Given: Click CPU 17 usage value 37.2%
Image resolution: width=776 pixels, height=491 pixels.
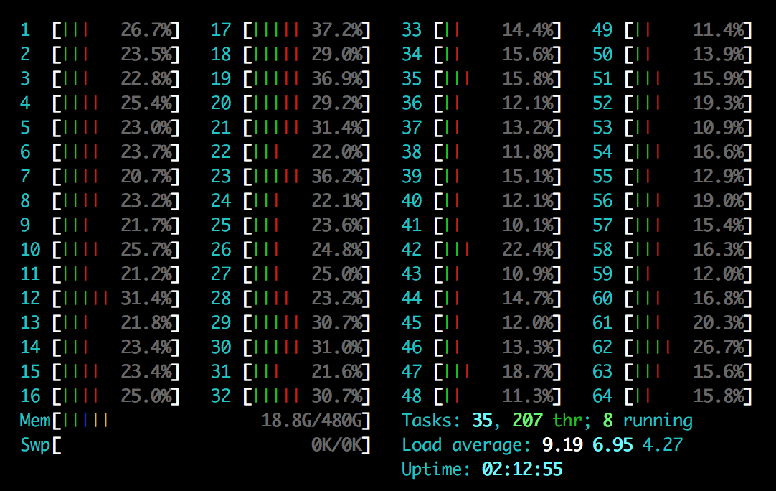Looking at the screenshot, I should (337, 30).
